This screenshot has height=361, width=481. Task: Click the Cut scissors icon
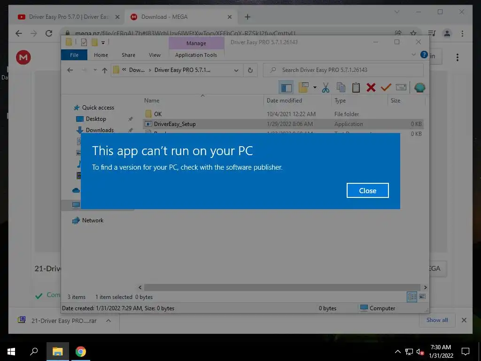pos(326,87)
